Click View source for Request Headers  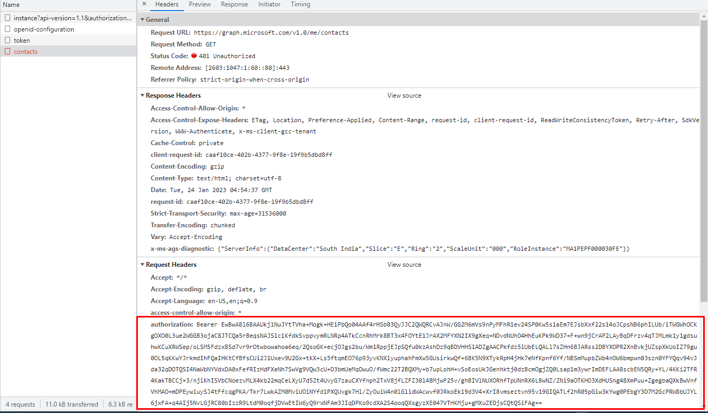[404, 264]
